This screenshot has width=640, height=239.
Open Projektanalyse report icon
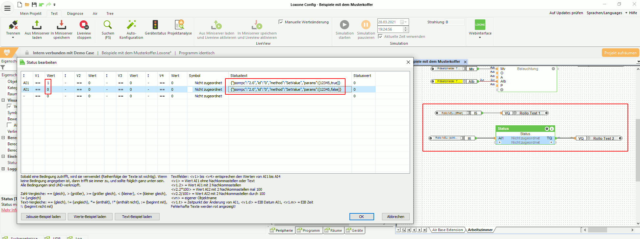pyautogui.click(x=179, y=25)
